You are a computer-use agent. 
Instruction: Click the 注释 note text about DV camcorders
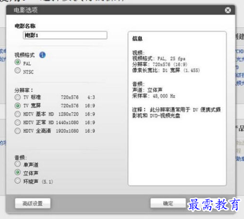point(176,112)
